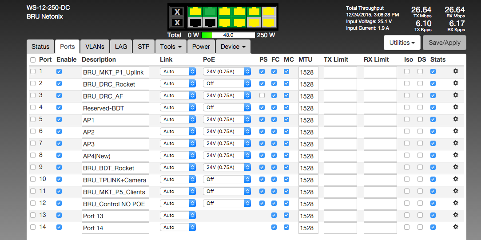Select port 10 icon in bottom row

254,22
